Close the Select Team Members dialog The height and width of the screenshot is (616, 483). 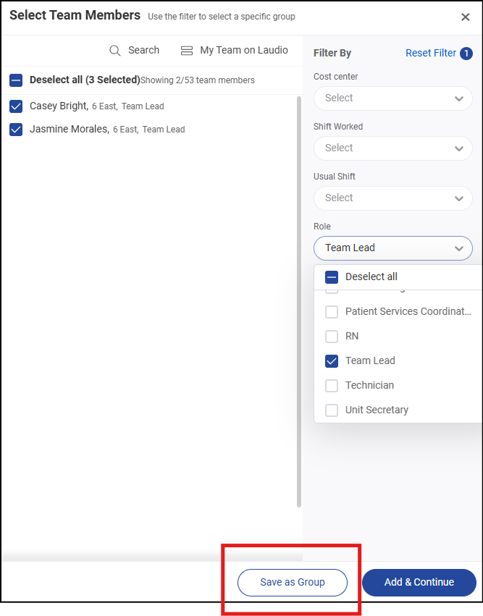466,17
